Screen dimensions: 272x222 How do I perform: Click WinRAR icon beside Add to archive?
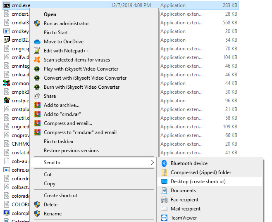pos(37,105)
